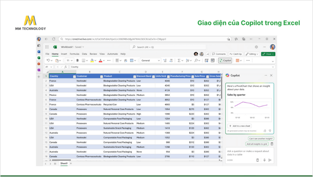
Task: Open the Editing mode dropdown
Action: tap(252, 54)
